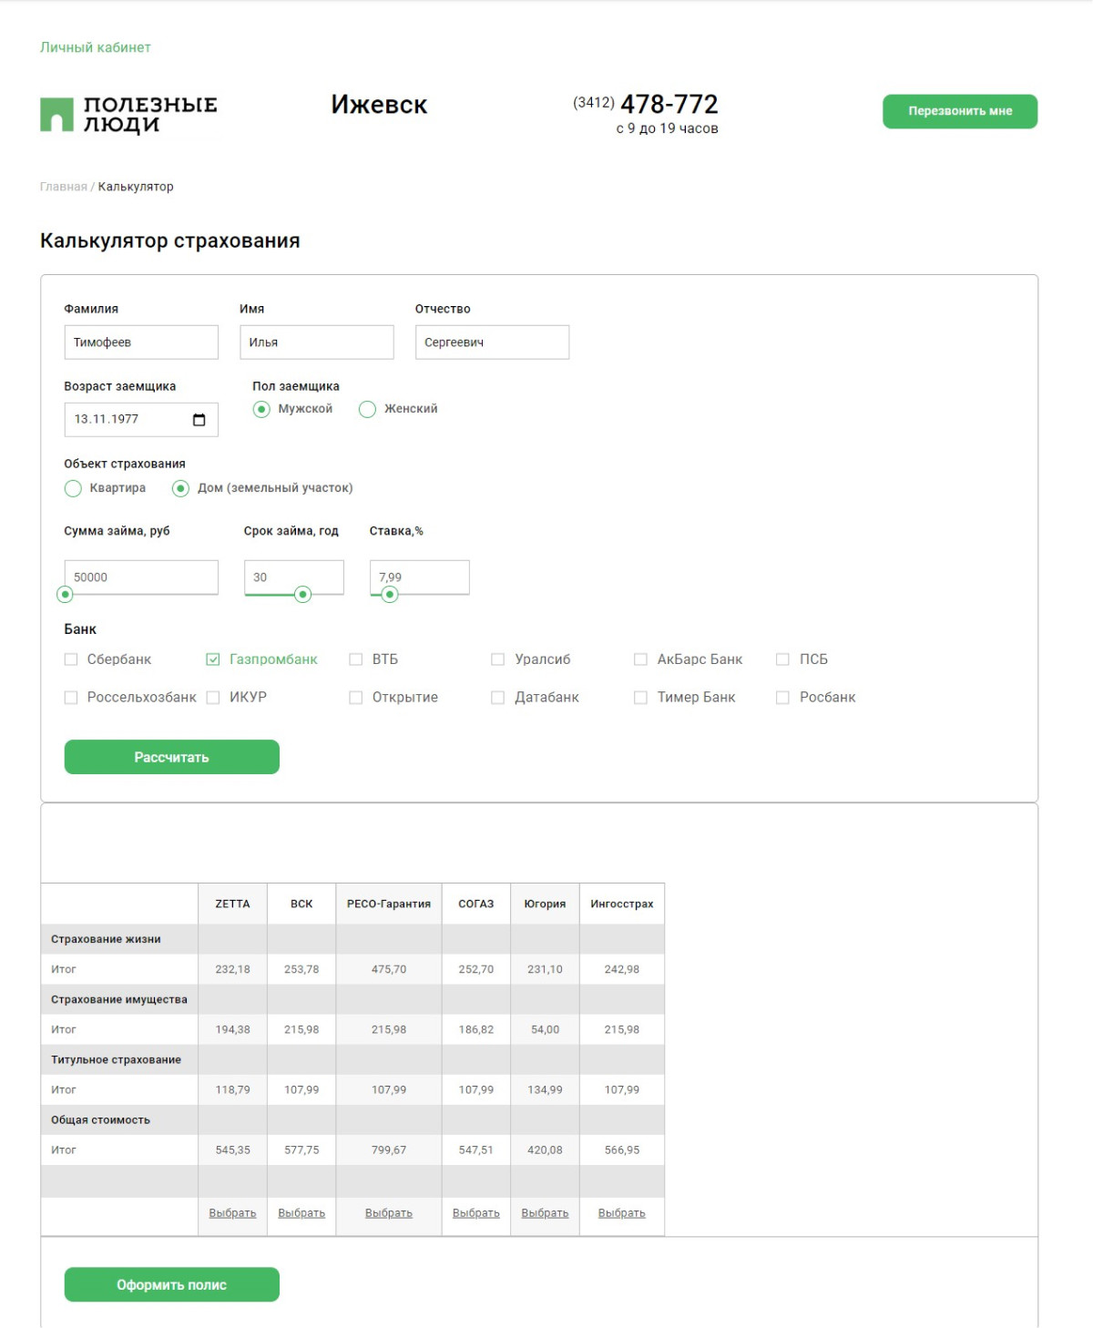Check the ИКУР checkbox
1093x1328 pixels.
[213, 698]
